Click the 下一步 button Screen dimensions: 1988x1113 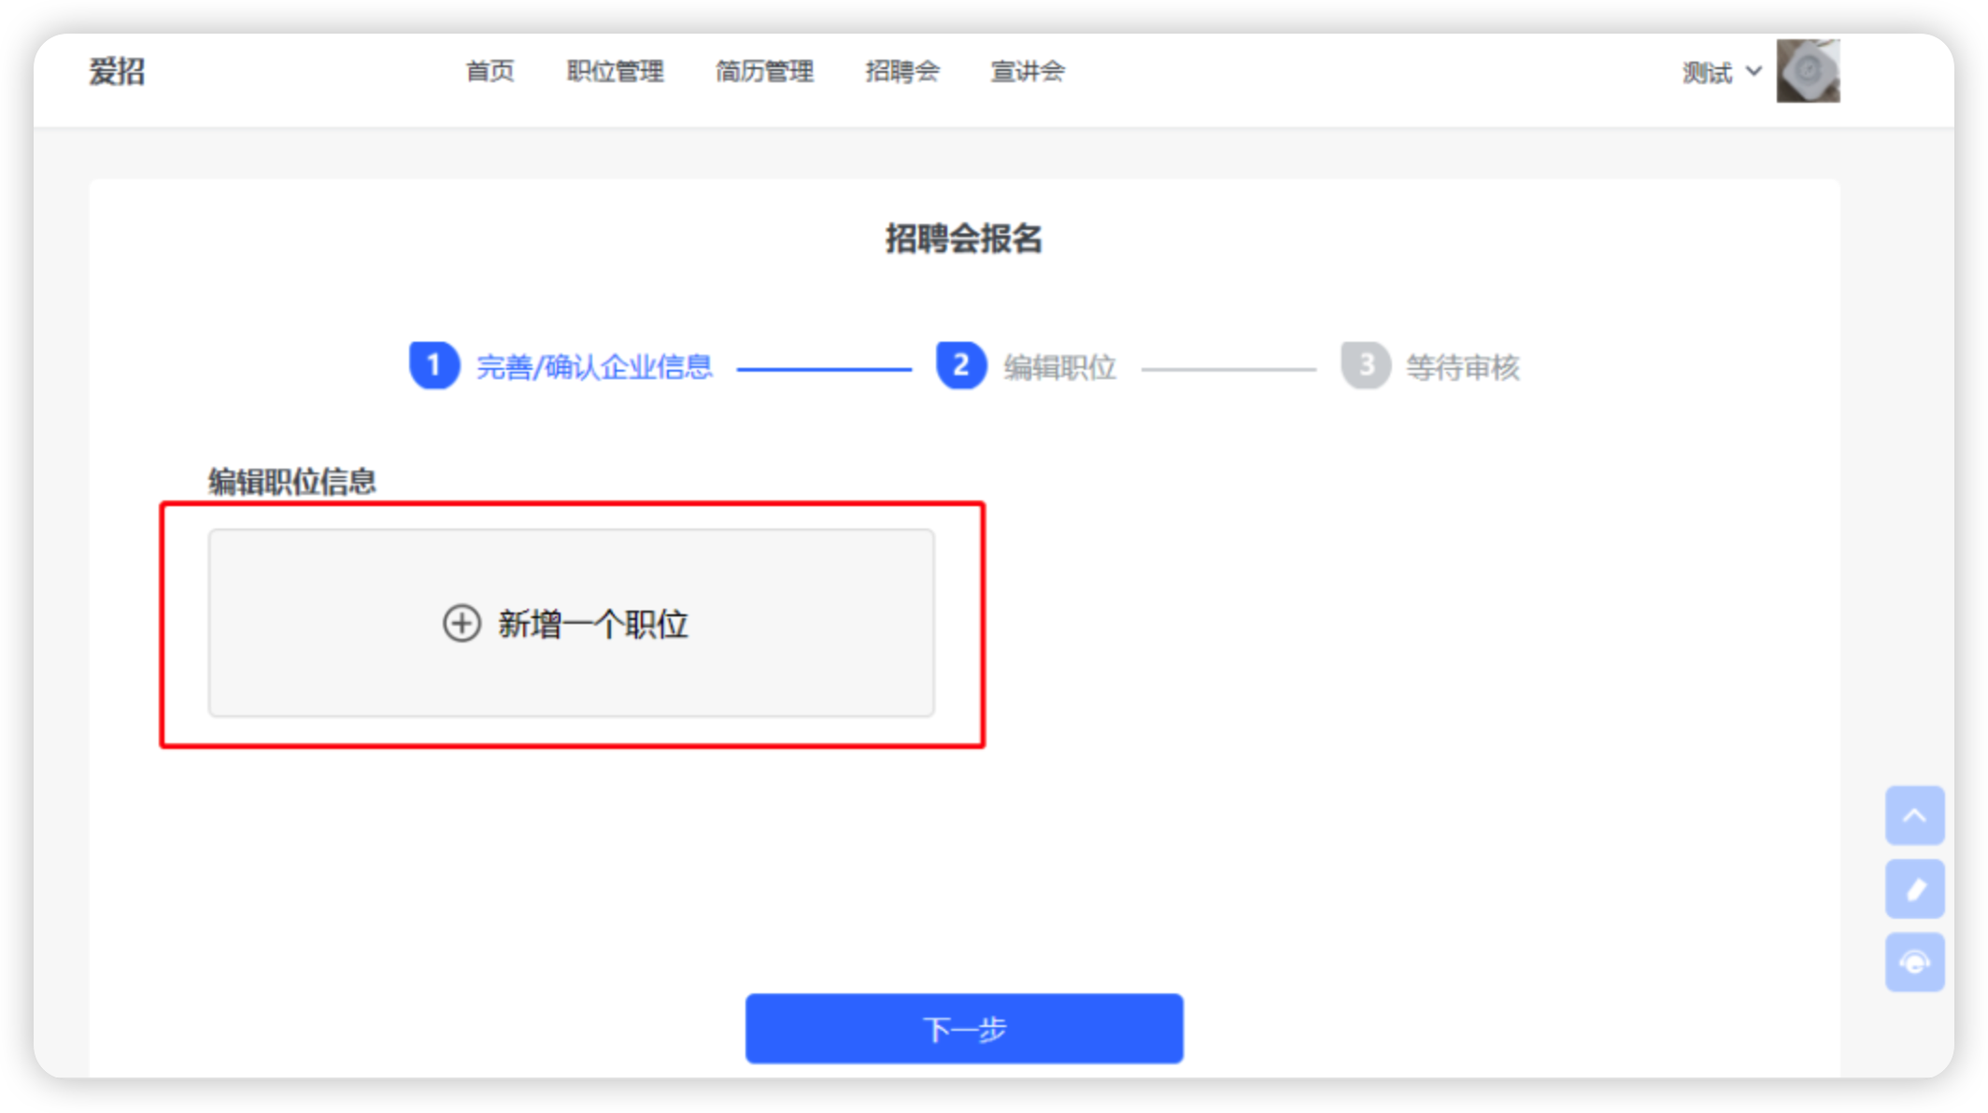pyautogui.click(x=964, y=1028)
